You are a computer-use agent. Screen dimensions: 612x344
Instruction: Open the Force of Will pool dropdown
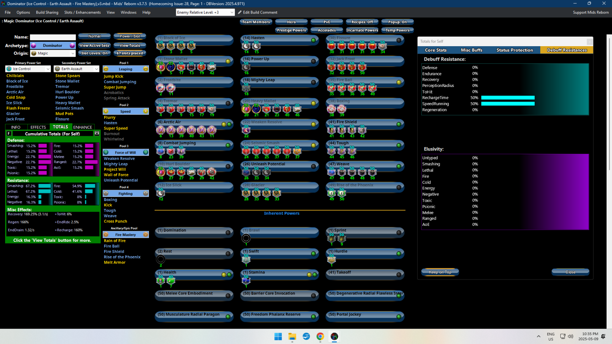coord(126,152)
